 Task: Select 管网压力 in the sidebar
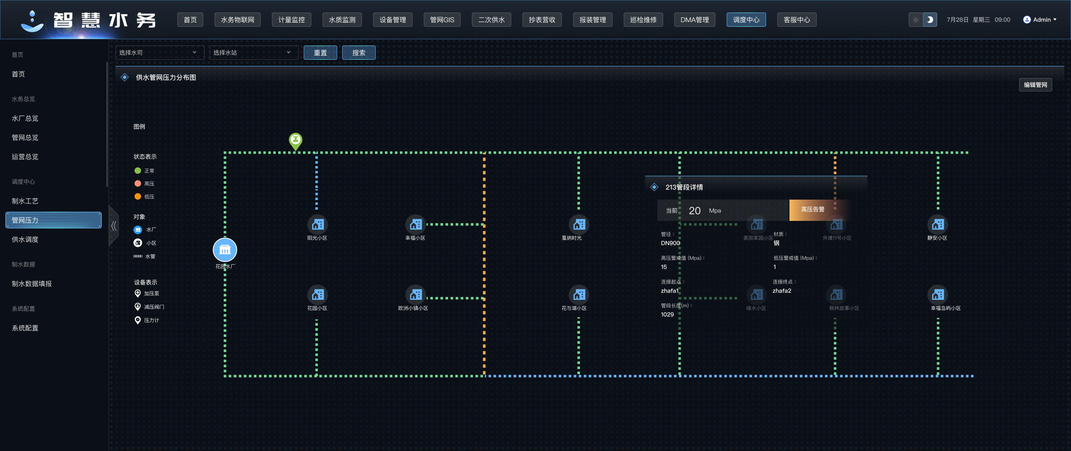tap(54, 220)
